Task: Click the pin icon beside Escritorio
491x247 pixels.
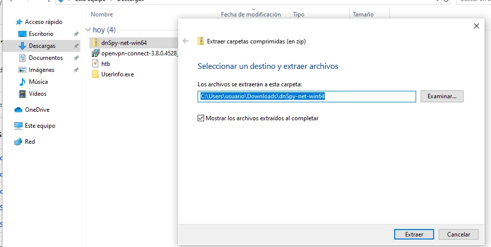Action: pos(76,34)
